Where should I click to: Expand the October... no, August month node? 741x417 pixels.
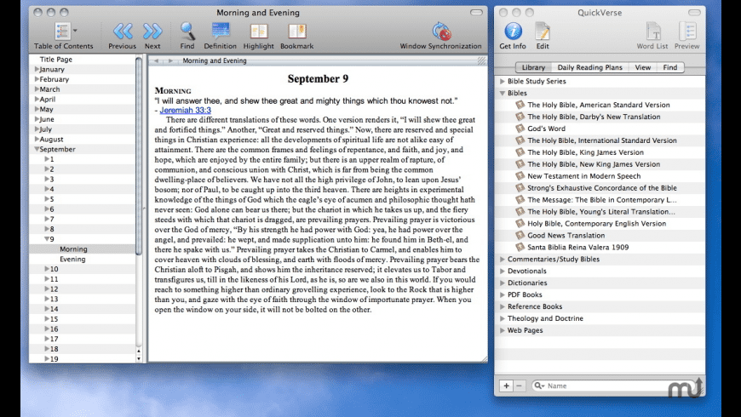click(x=37, y=139)
